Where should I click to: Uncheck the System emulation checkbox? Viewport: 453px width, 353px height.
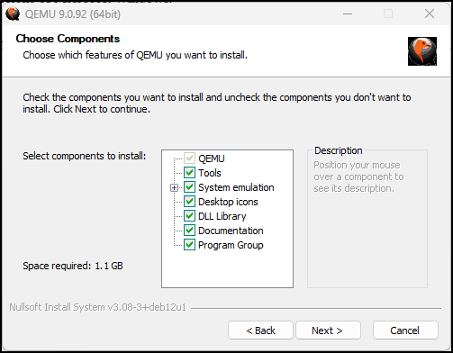click(189, 187)
